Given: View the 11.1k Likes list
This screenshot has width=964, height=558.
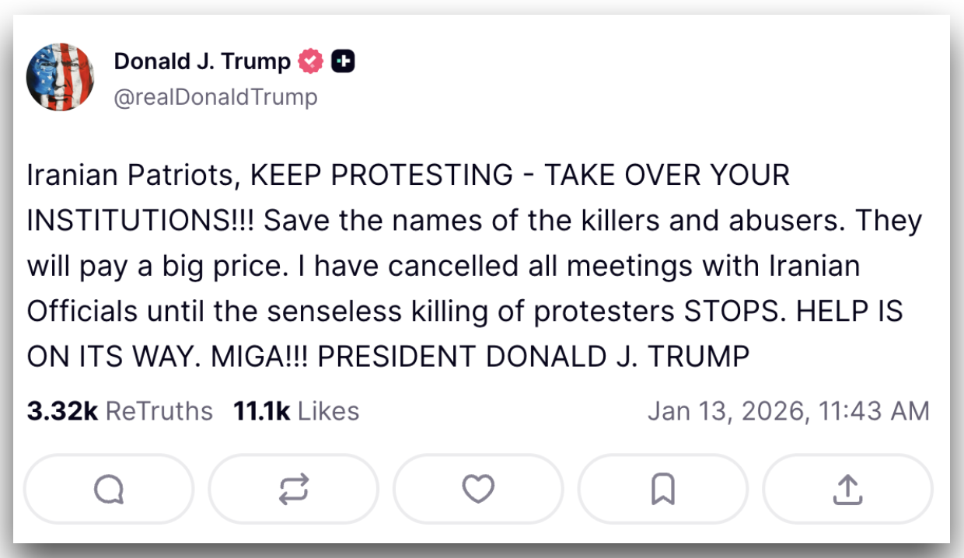Looking at the screenshot, I should (296, 411).
